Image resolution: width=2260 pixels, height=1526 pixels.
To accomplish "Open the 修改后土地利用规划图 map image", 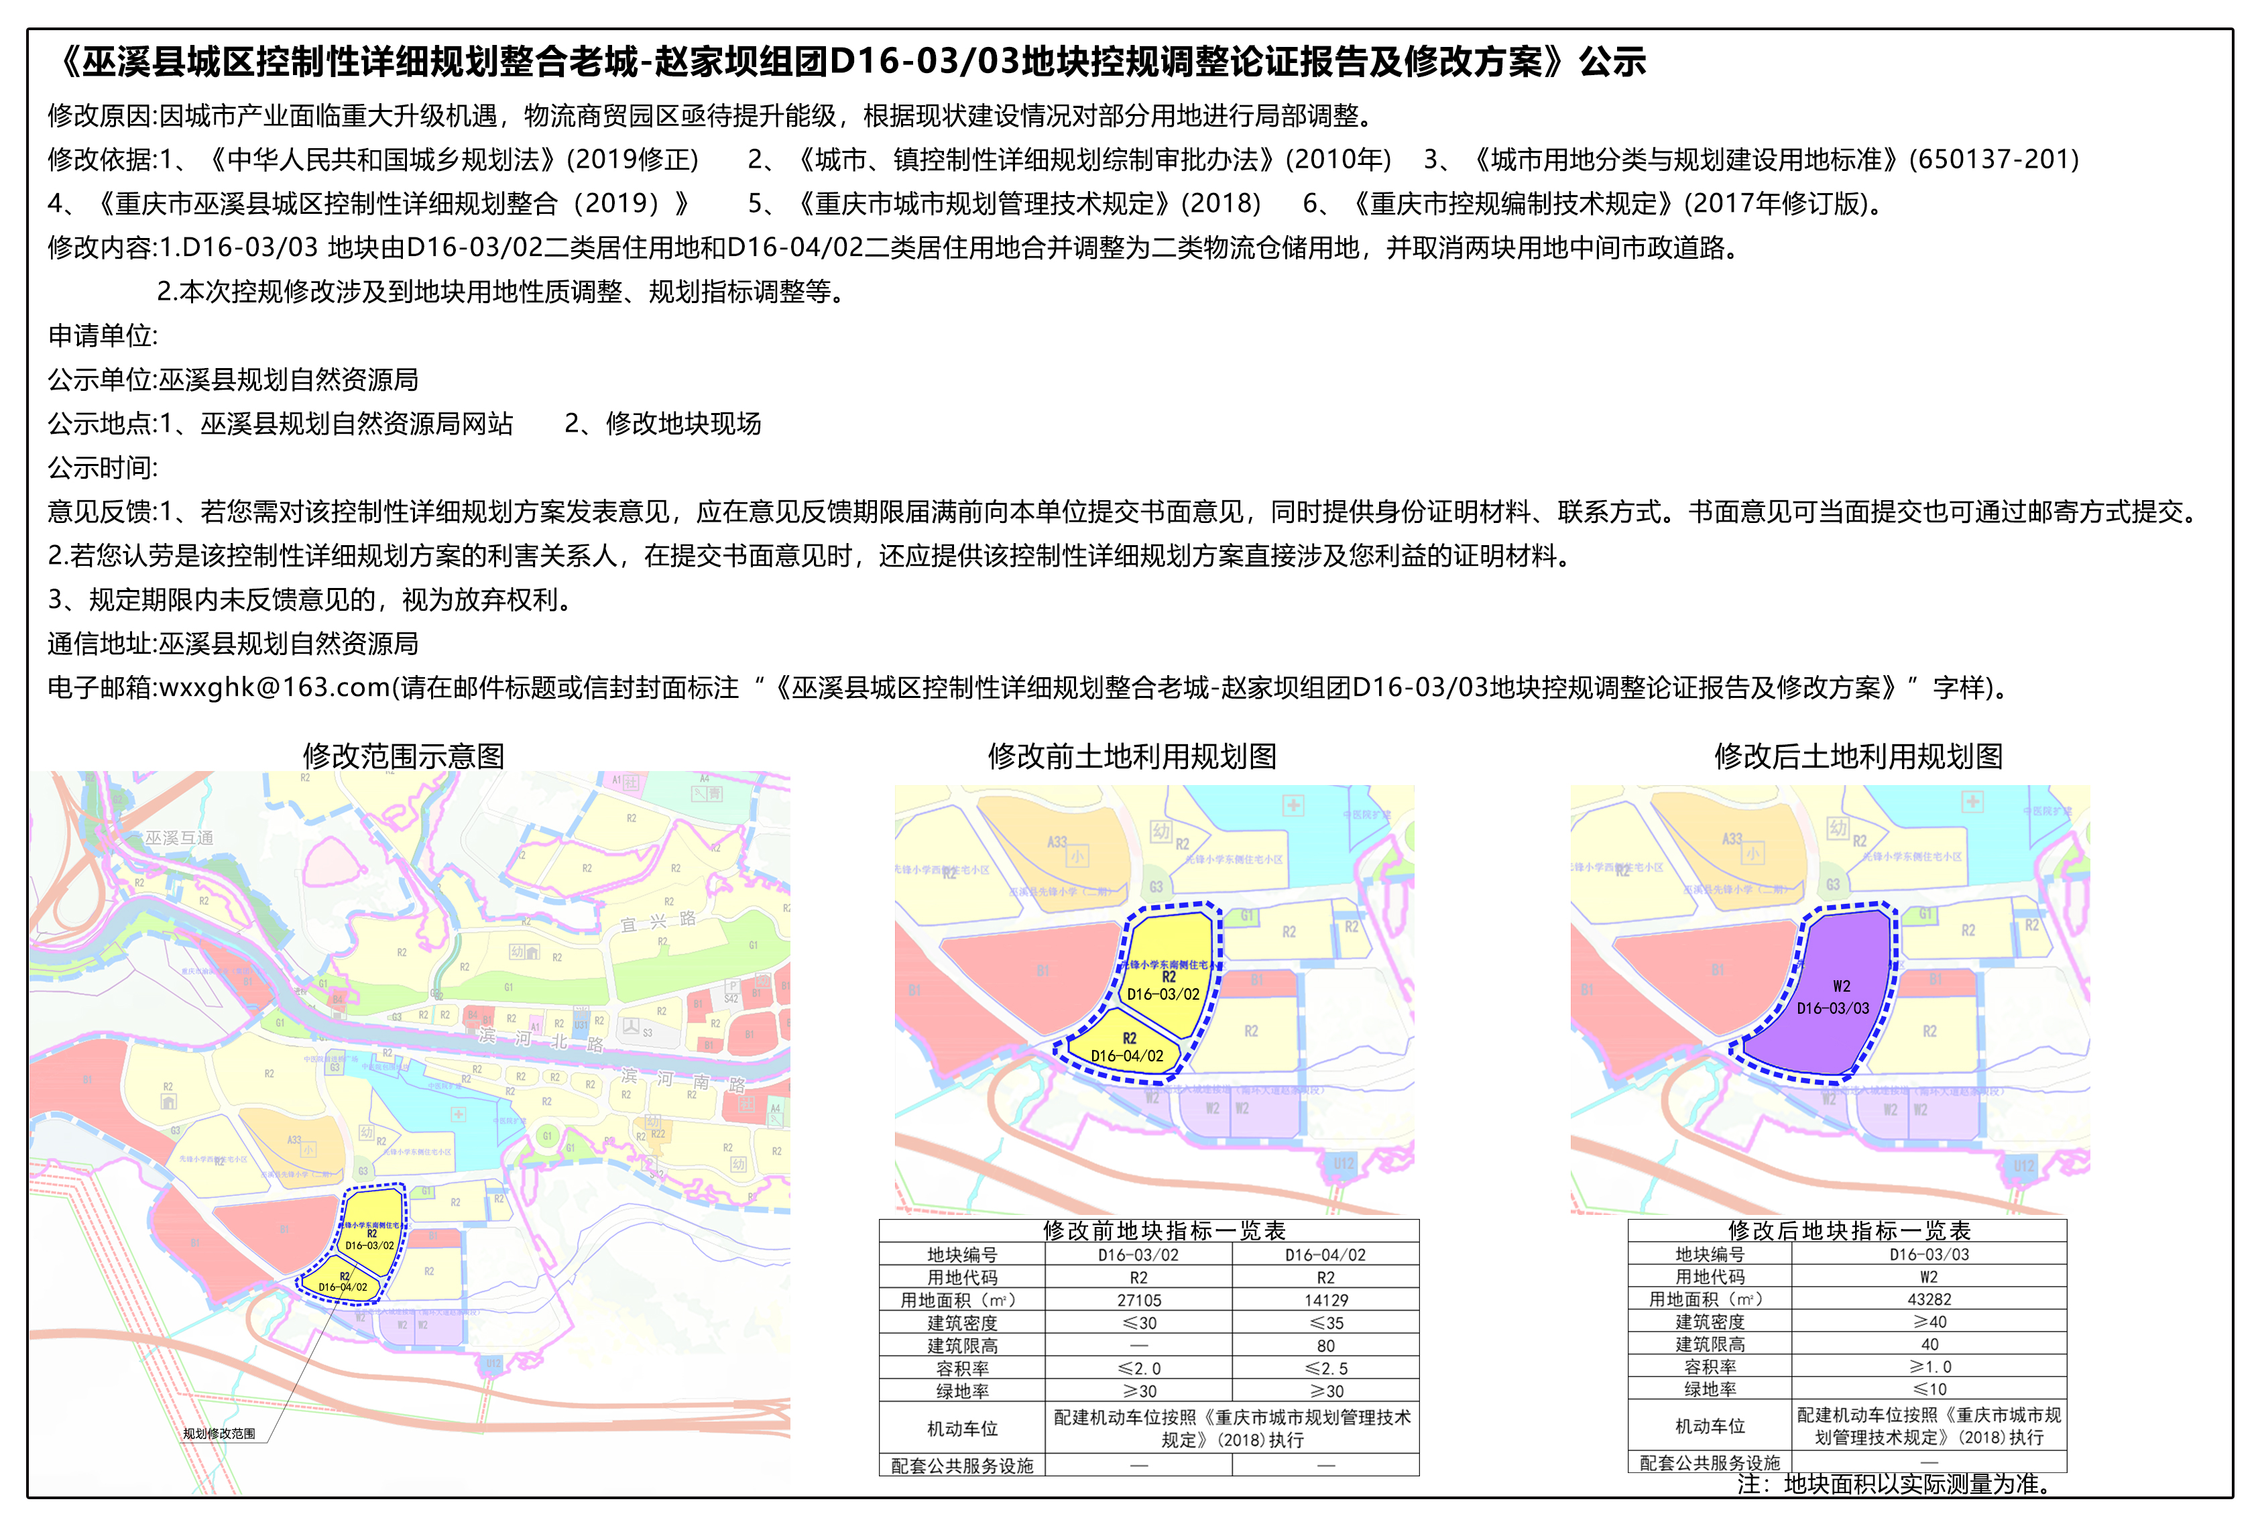I will (1830, 1000).
